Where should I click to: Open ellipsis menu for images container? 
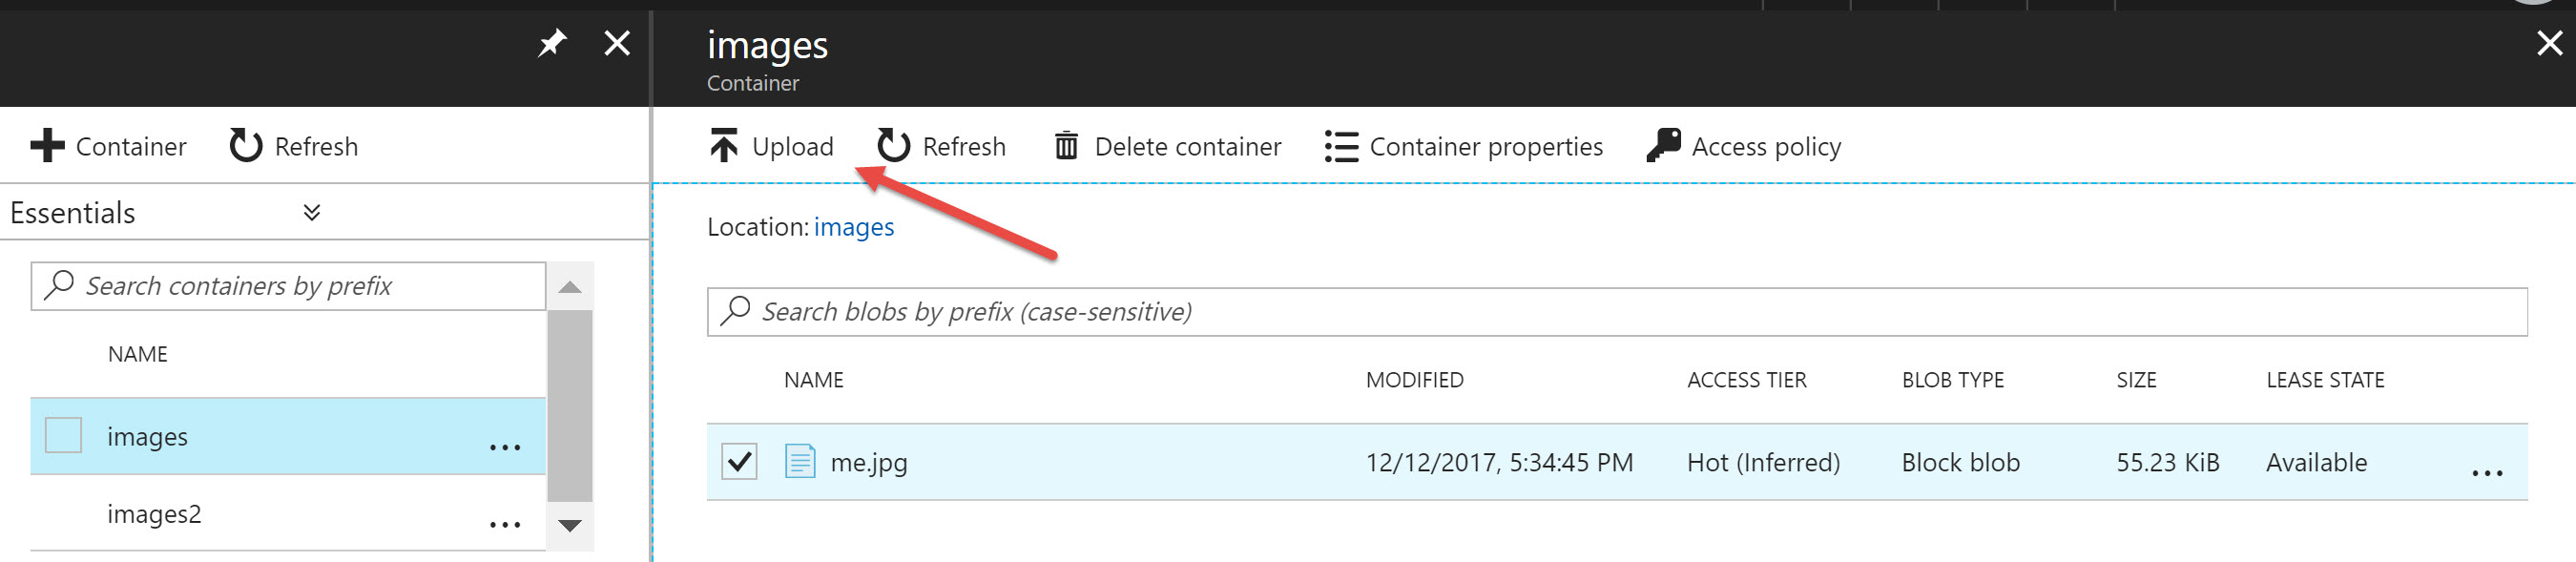point(505,447)
